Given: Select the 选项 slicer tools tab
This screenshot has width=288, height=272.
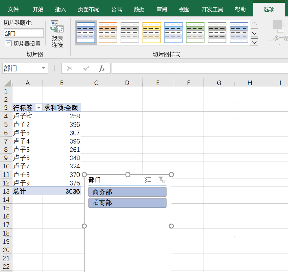Looking at the screenshot, I should click(269, 9).
